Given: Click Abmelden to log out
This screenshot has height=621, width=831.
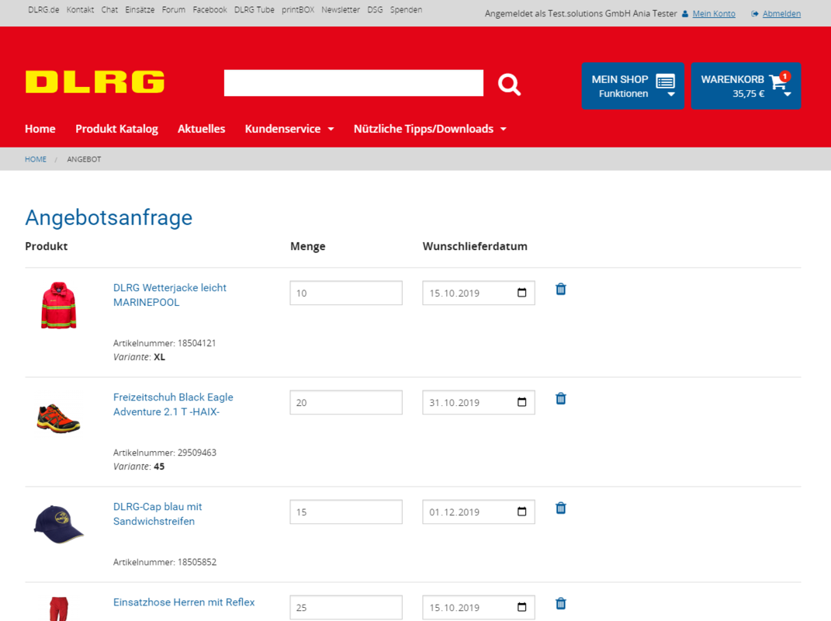Looking at the screenshot, I should (x=781, y=14).
